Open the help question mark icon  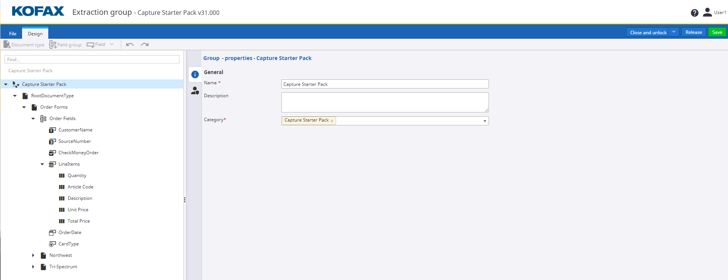[x=694, y=13]
